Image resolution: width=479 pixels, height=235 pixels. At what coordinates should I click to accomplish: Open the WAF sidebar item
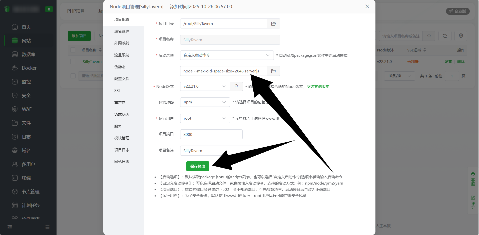click(27, 109)
